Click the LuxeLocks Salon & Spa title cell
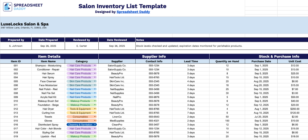The width and height of the screenshot is (308, 140). [x=25, y=24]
